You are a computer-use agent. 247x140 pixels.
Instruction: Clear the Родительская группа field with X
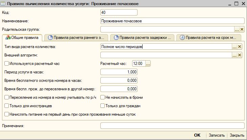pos(242,29)
